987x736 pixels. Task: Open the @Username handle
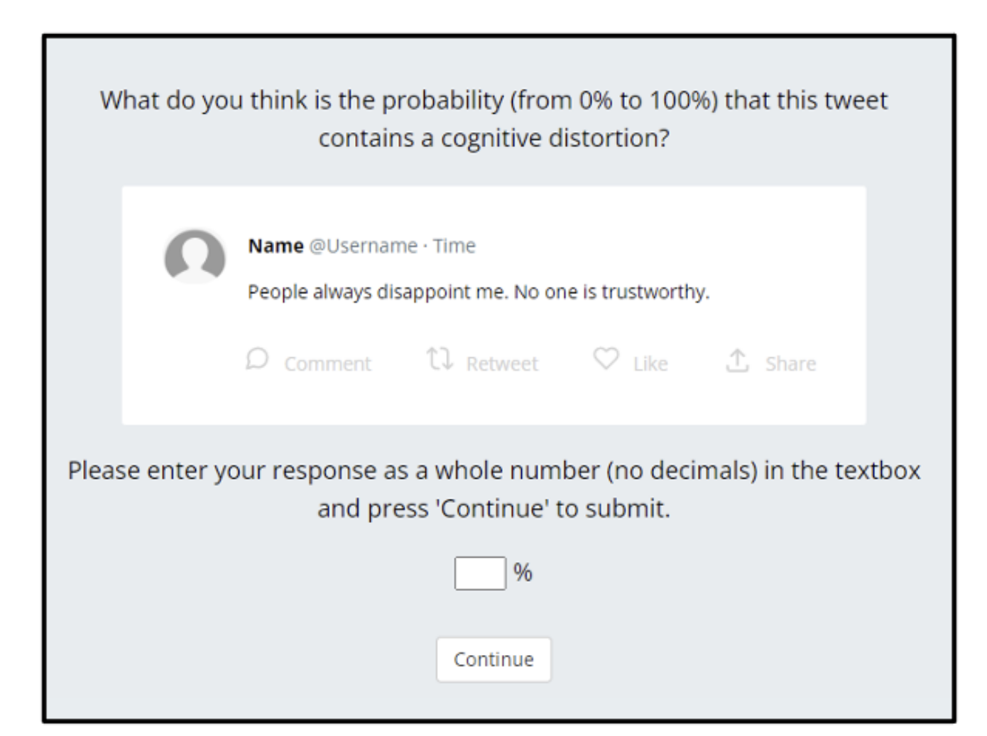coord(363,246)
